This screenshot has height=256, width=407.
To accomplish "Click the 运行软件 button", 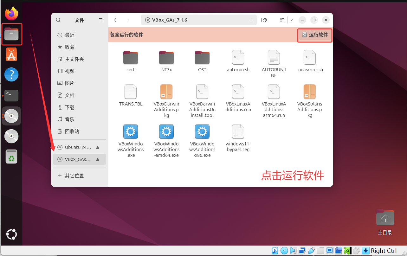I will (315, 35).
